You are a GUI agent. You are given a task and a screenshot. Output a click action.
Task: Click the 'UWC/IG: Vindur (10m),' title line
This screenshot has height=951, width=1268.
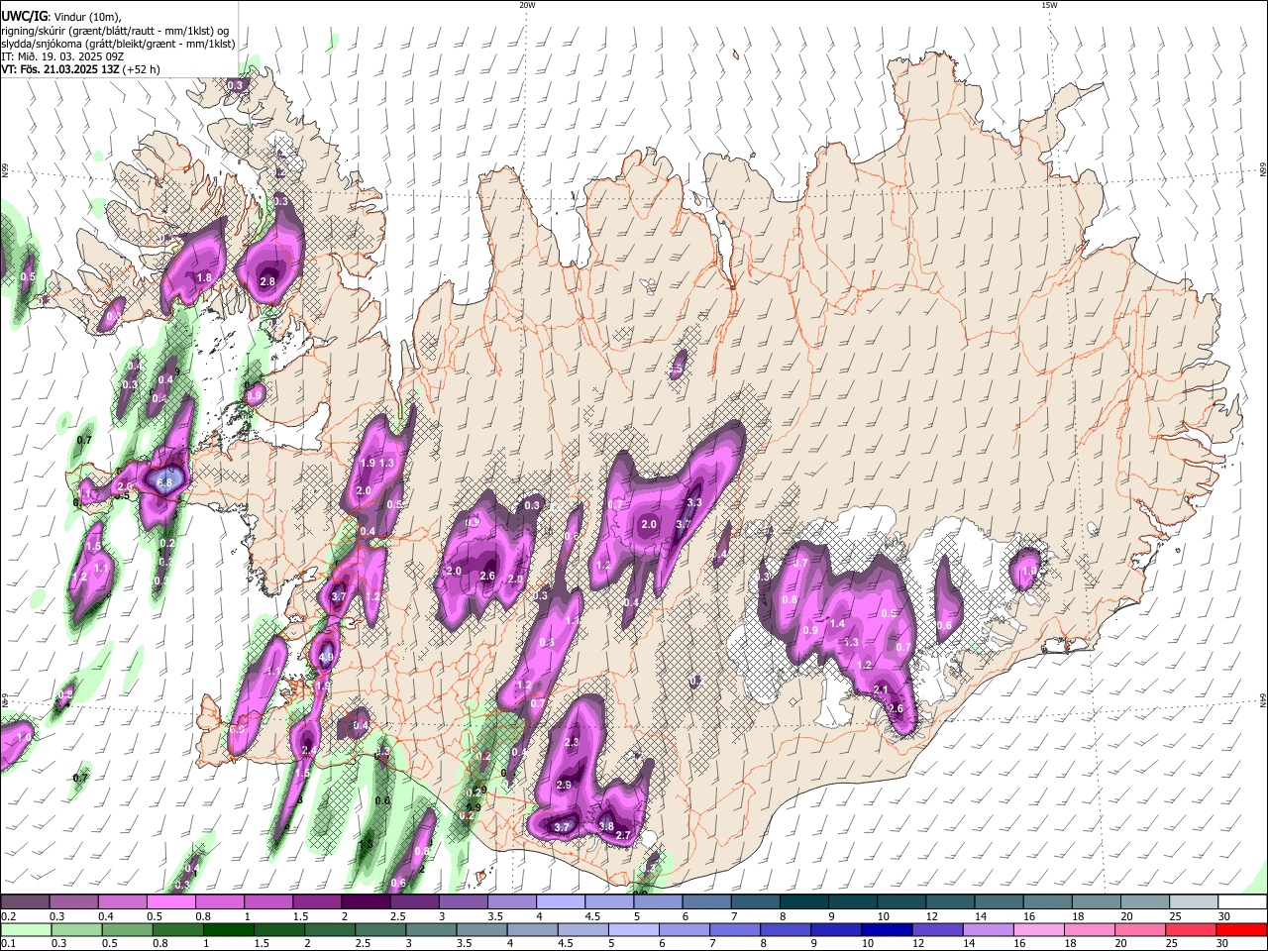pos(61,16)
